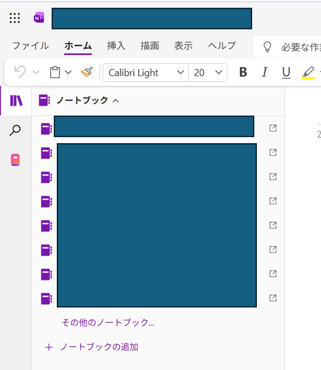Open the Calibri Light font dropdown
The width and height of the screenshot is (321, 370).
(146, 73)
